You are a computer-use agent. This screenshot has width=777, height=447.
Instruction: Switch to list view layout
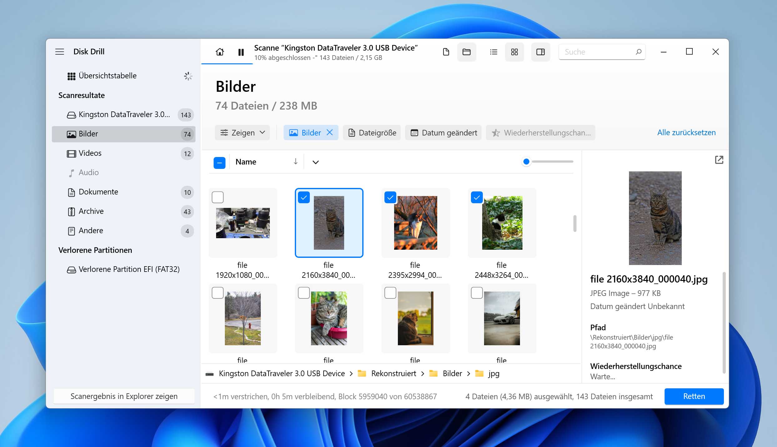pyautogui.click(x=493, y=52)
